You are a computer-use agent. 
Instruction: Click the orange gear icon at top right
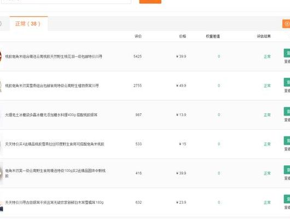pos(286,24)
